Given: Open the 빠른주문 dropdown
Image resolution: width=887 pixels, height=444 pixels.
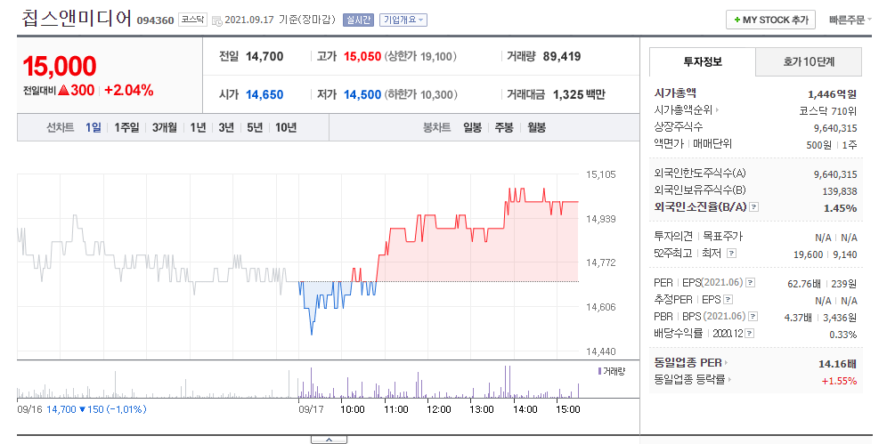Looking at the screenshot, I should coord(850,20).
